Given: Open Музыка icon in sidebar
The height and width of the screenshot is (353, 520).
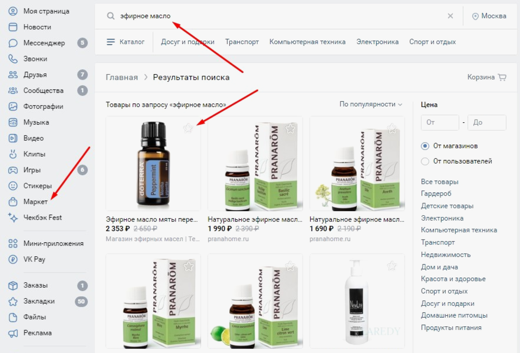Looking at the screenshot, I should (x=13, y=122).
